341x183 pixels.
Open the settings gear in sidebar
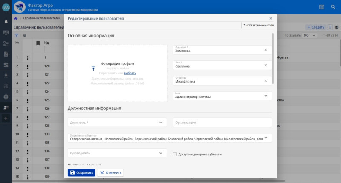pos(6,97)
